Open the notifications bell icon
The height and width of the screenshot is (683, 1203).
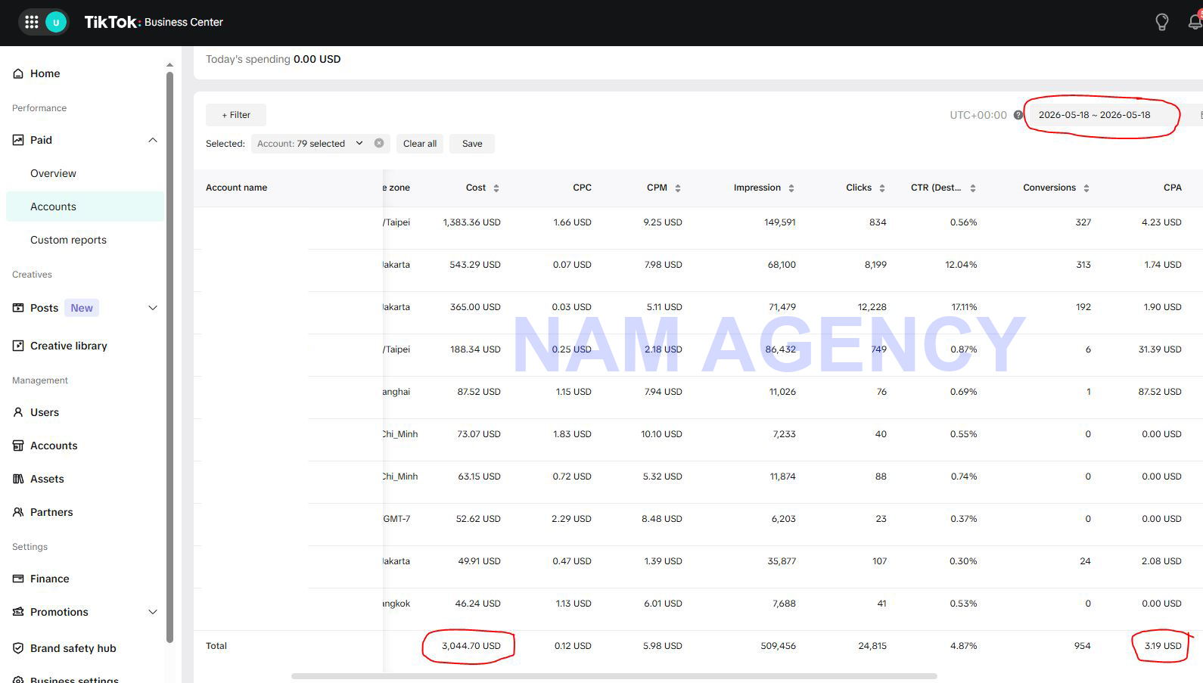click(x=1195, y=22)
